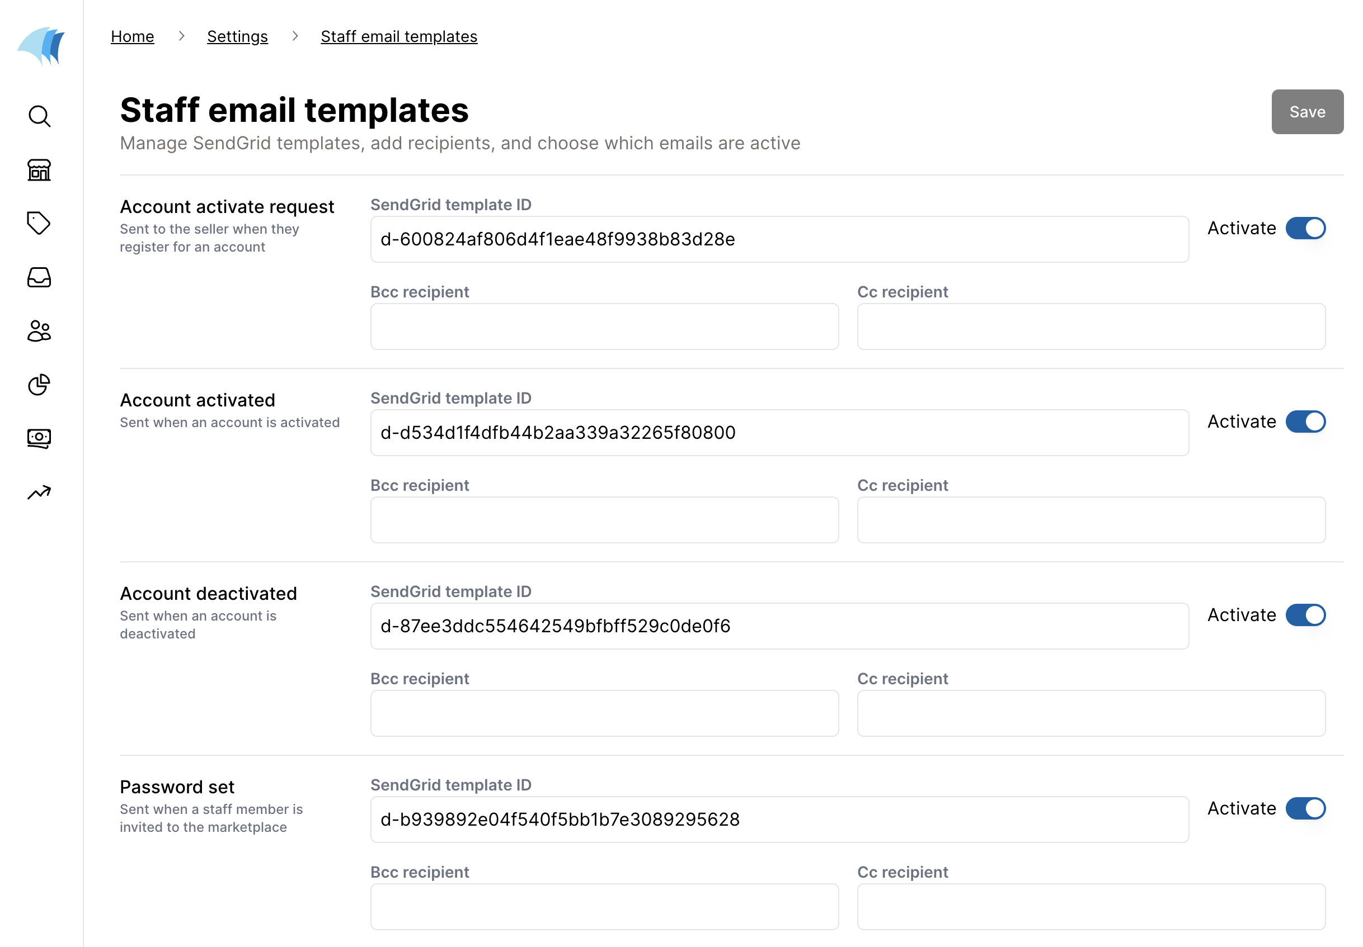Open Settings breadcrumb link
Image resolution: width=1363 pixels, height=947 pixels.
(x=237, y=37)
